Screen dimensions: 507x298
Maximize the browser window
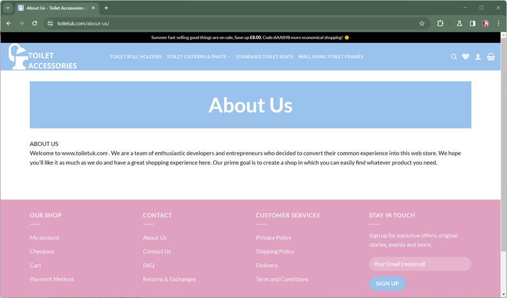point(481,8)
